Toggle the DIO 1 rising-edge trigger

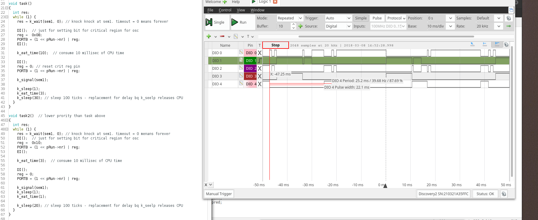coord(260,61)
